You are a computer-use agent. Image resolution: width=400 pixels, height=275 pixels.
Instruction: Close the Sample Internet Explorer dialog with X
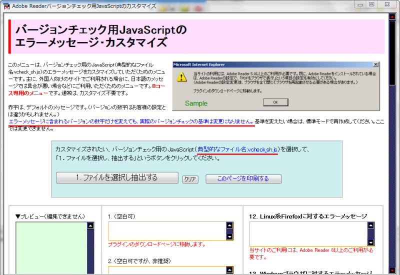[x=375, y=64]
